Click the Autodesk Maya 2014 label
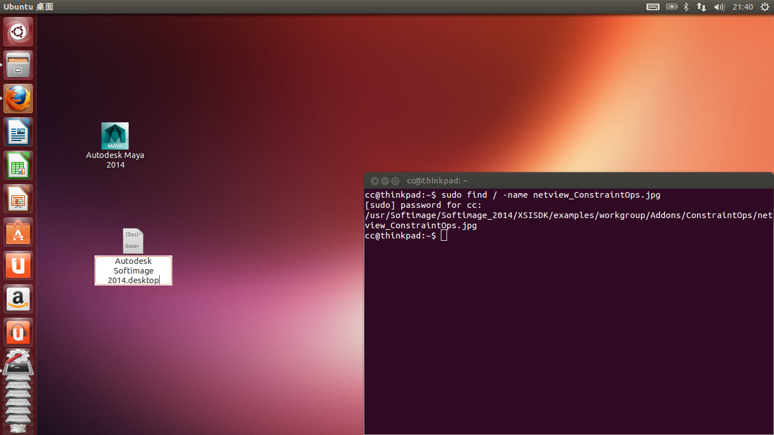 (x=115, y=160)
